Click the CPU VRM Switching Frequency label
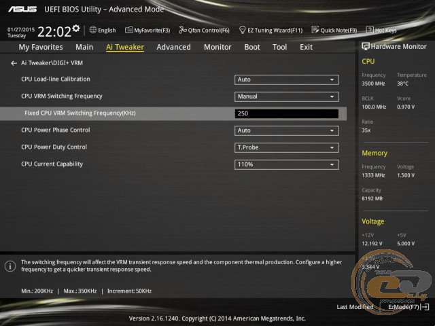Viewport: 435px width, 326px height. (x=62, y=96)
